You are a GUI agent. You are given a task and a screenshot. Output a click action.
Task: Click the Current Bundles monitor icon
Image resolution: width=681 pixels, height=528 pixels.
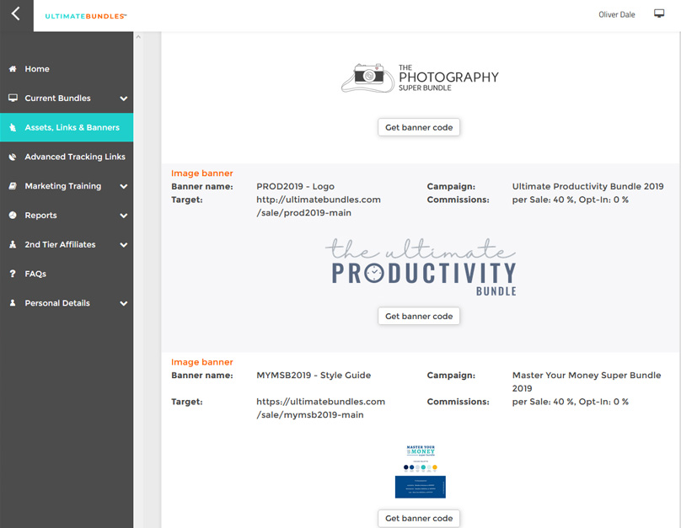[13, 98]
